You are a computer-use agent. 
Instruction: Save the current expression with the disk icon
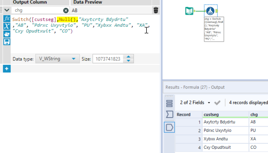(x=6, y=42)
